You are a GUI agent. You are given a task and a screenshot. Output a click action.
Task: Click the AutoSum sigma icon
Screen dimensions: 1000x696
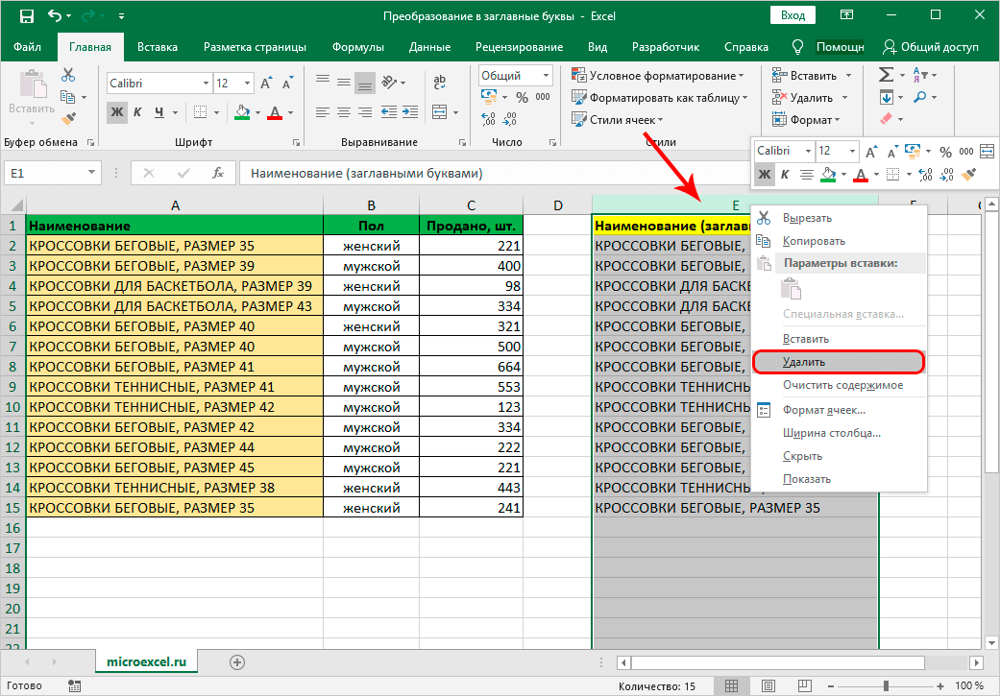coord(886,75)
